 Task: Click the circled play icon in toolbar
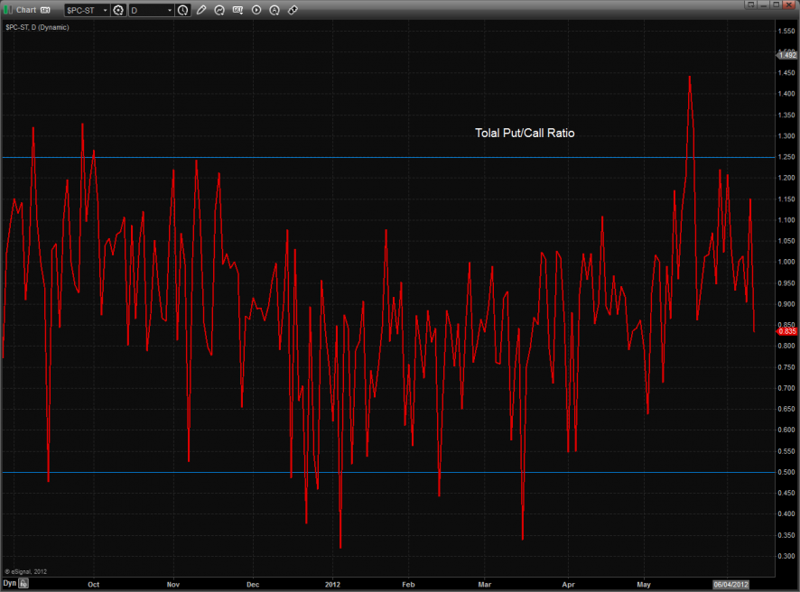coord(256,10)
